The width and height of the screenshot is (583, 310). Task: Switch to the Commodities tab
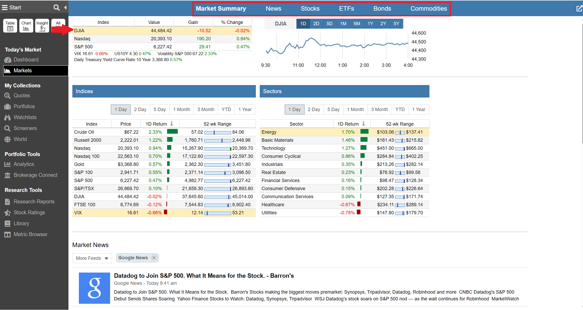pyautogui.click(x=428, y=8)
